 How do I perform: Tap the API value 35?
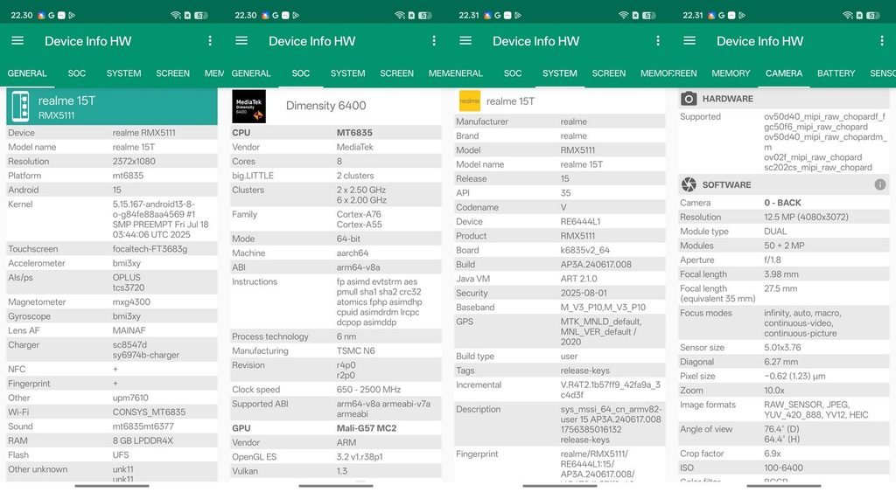click(x=566, y=193)
